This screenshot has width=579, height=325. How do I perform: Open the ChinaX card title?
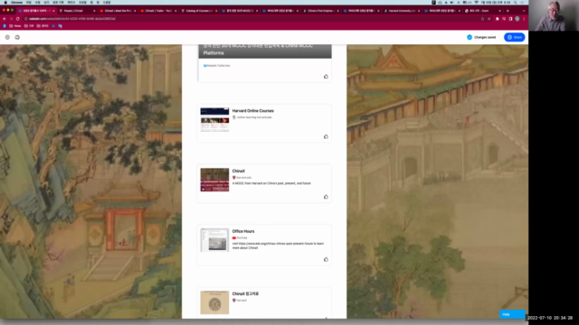(239, 171)
